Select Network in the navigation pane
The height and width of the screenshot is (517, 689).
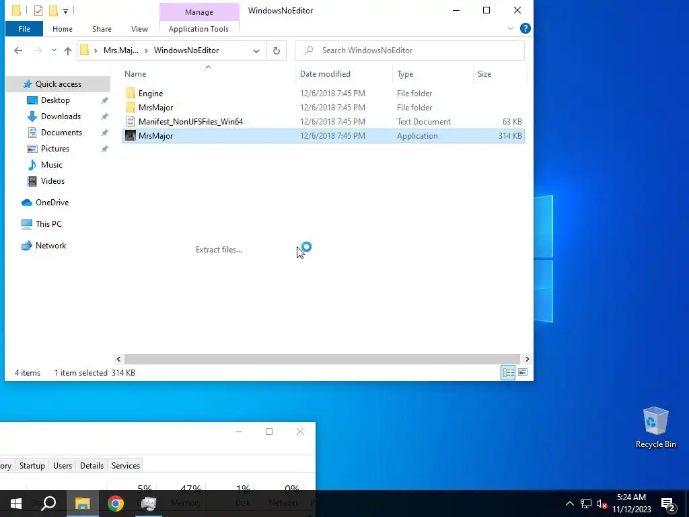point(50,246)
